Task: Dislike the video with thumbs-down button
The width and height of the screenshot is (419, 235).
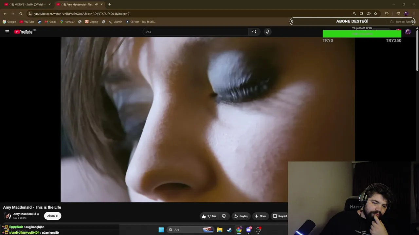Action: tap(224, 216)
